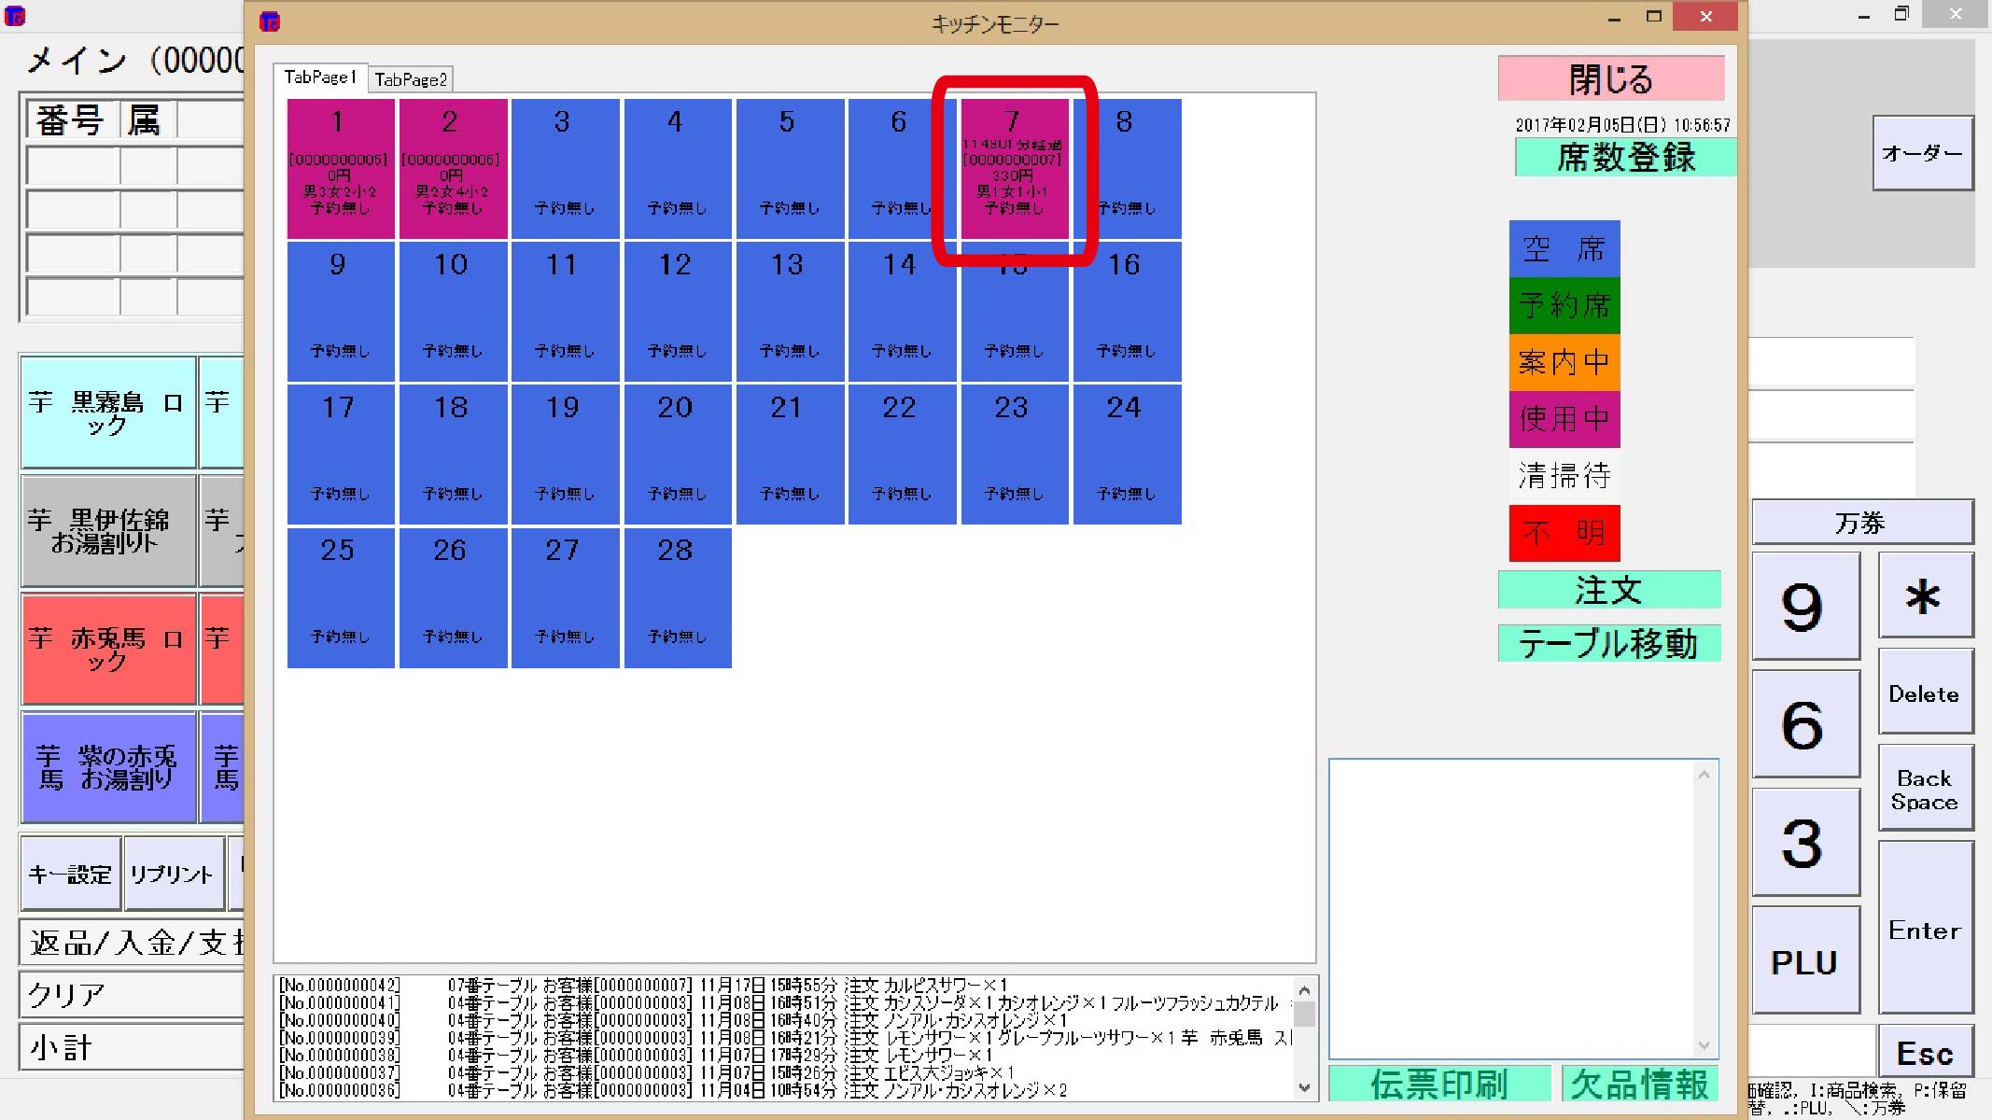
Task: Switch to TabPage2 tab
Action: click(x=411, y=79)
